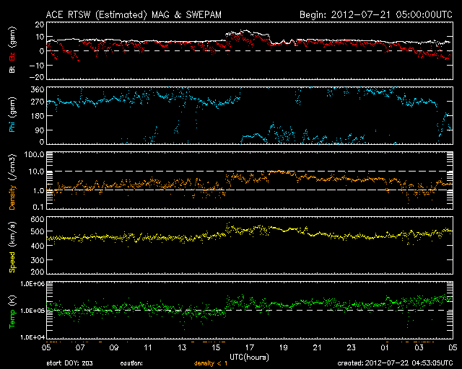Select the '200' tick on the Speed axis

coord(38,272)
